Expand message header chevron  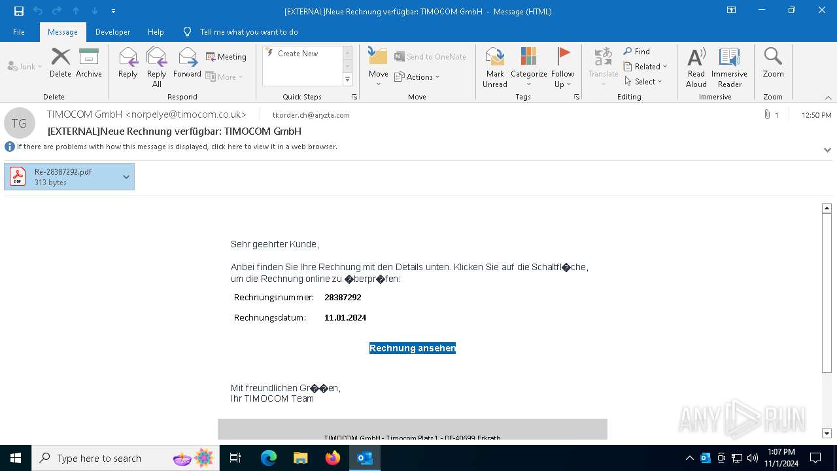pyautogui.click(x=827, y=150)
